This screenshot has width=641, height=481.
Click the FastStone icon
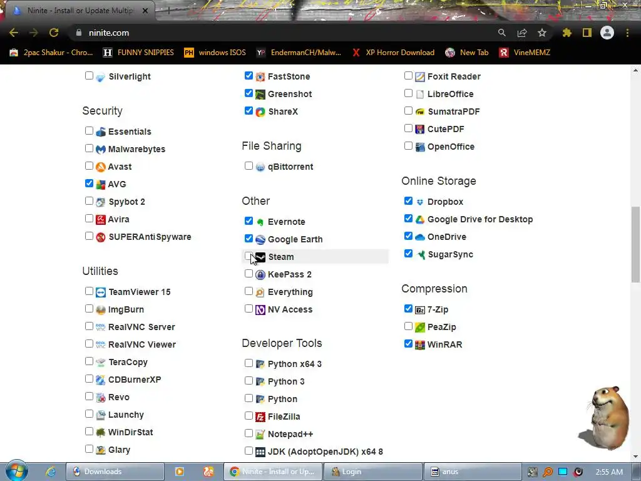point(260,76)
